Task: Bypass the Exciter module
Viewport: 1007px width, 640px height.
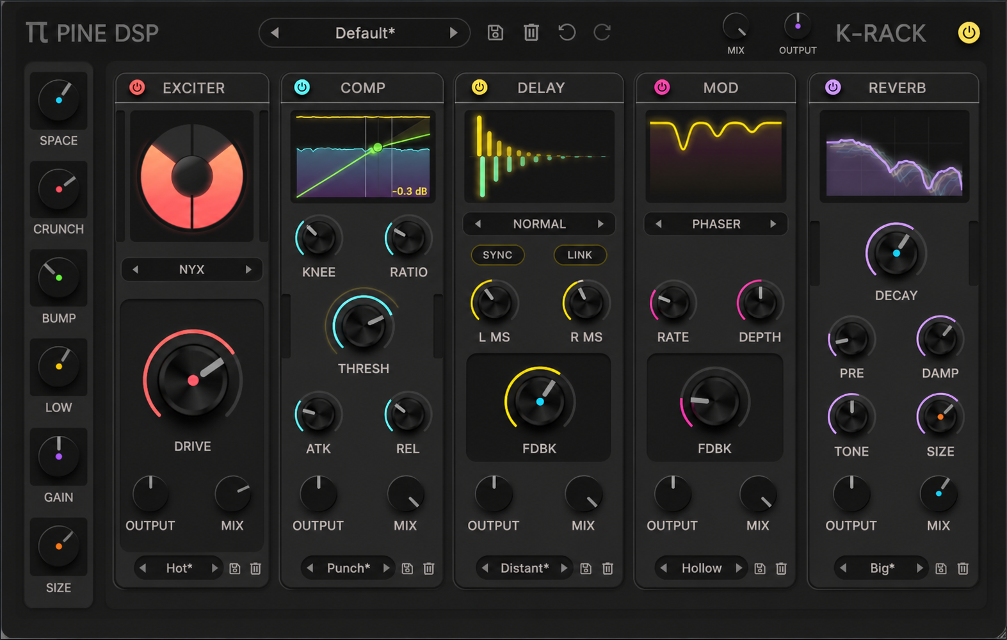Action: (137, 88)
